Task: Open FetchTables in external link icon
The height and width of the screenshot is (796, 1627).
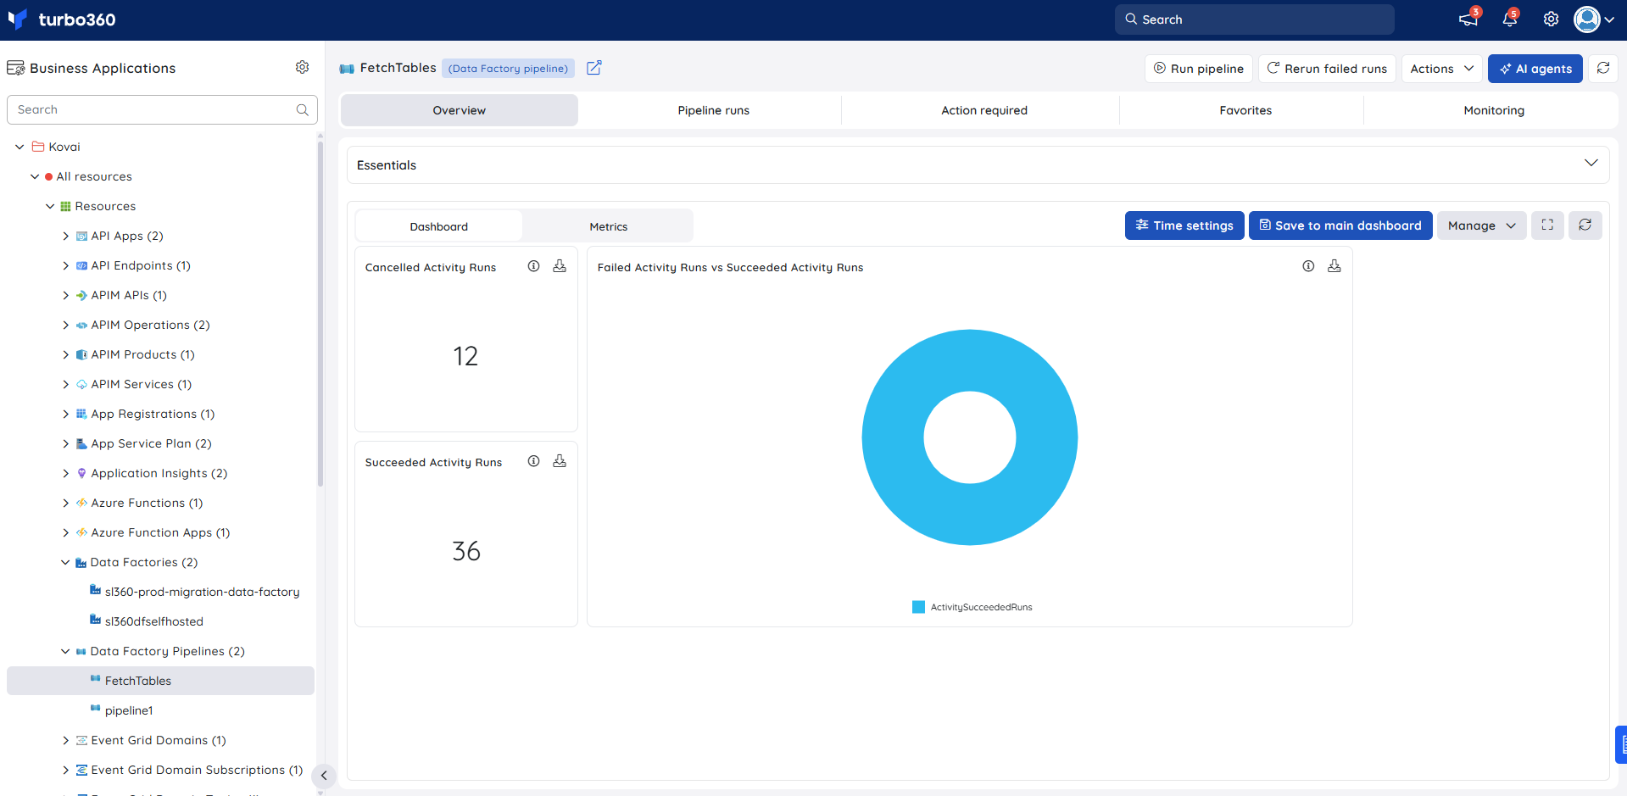Action: (594, 68)
